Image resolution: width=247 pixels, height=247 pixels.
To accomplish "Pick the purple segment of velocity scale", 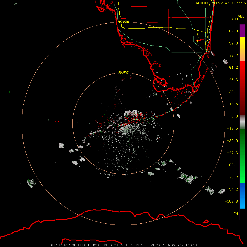I will (x=242, y=30).
